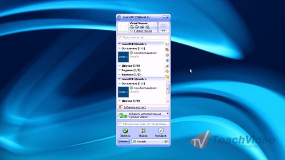The width and height of the screenshot is (285, 160).
Task: Open the two-people icon under Иван Иванов
Action: click(x=132, y=27)
